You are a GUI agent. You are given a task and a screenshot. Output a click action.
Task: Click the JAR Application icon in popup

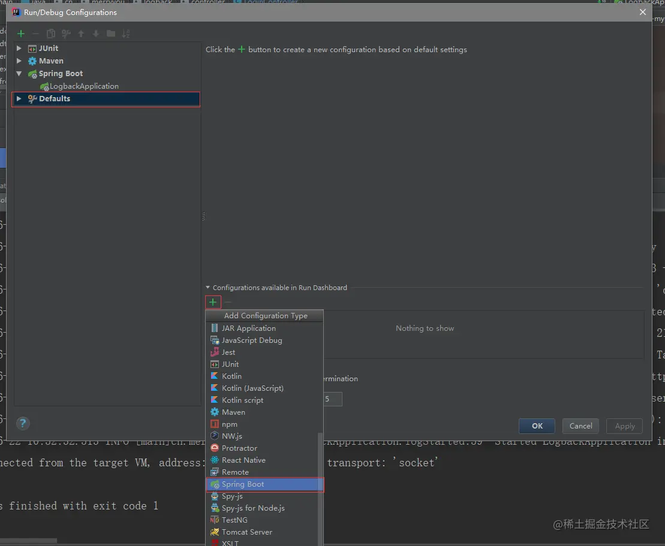click(215, 328)
